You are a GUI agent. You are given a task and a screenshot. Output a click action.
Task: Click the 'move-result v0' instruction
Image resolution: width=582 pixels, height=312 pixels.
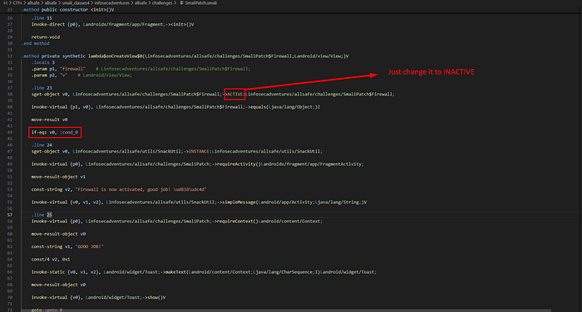point(49,119)
